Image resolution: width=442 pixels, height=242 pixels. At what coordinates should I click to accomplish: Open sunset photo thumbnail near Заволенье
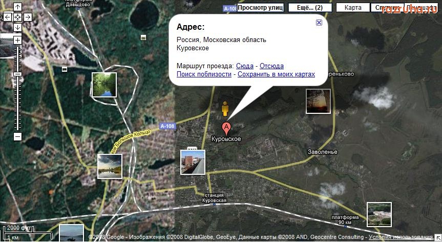click(318, 101)
